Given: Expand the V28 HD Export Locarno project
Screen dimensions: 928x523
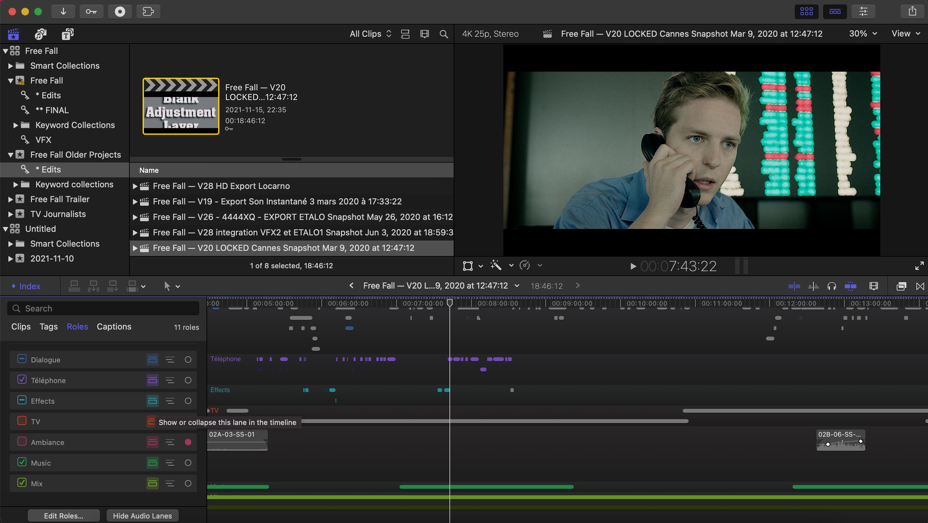Looking at the screenshot, I should pos(135,186).
